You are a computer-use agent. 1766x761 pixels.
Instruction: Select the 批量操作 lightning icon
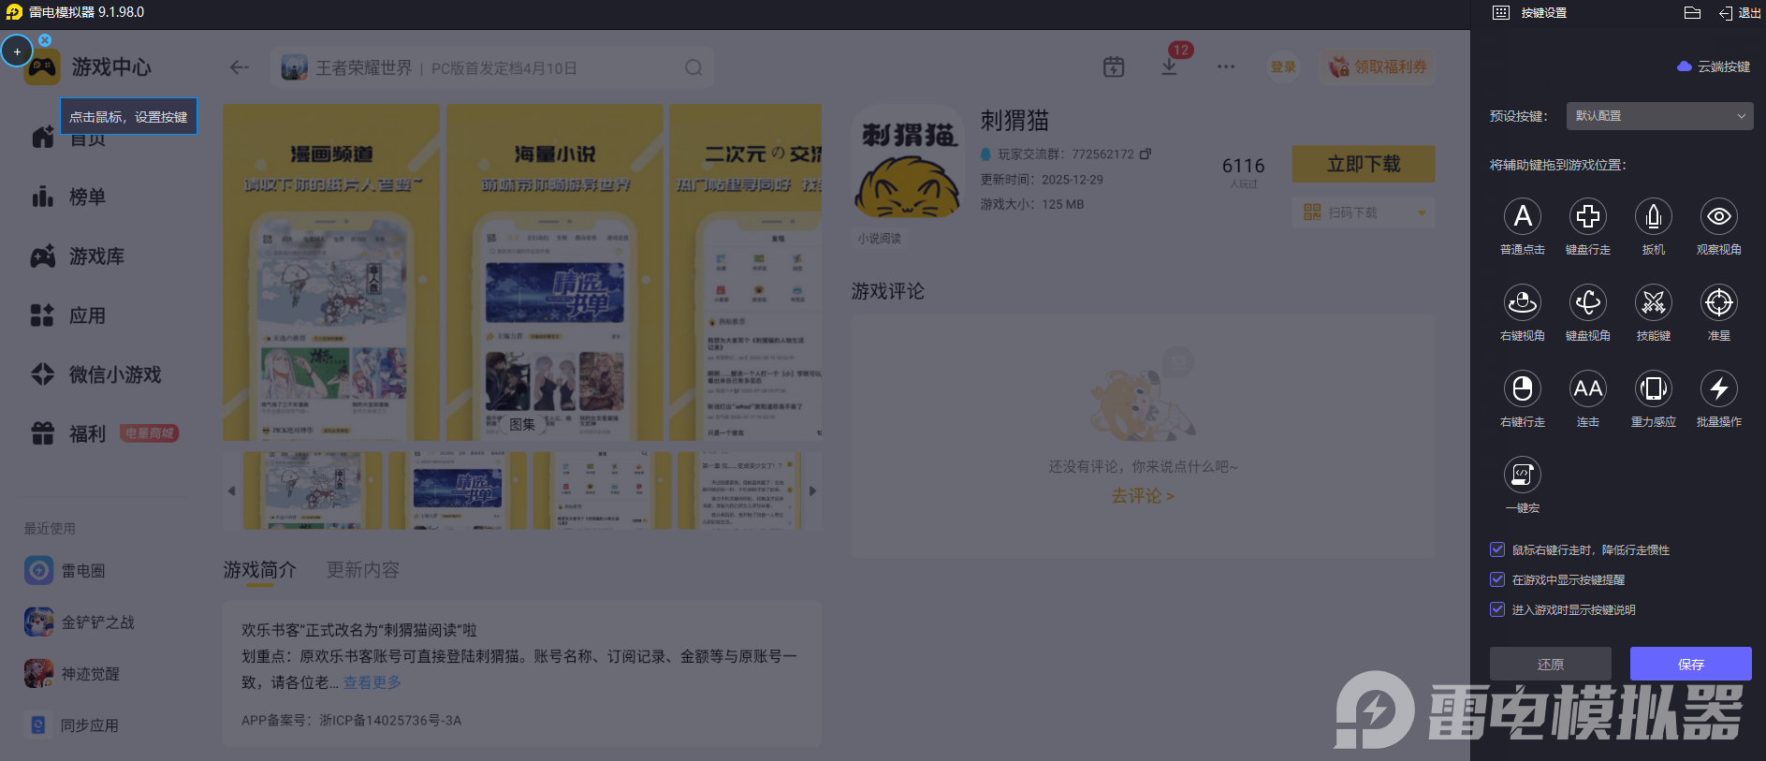1719,388
